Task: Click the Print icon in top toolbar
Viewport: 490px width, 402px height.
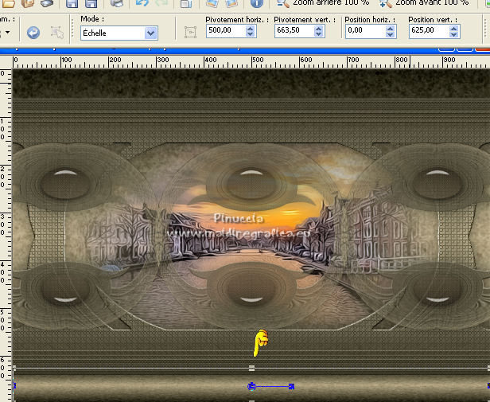Action: (x=117, y=3)
